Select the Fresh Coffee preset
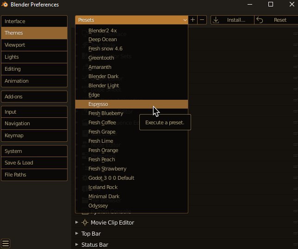This screenshot has height=249, width=298. [131, 122]
